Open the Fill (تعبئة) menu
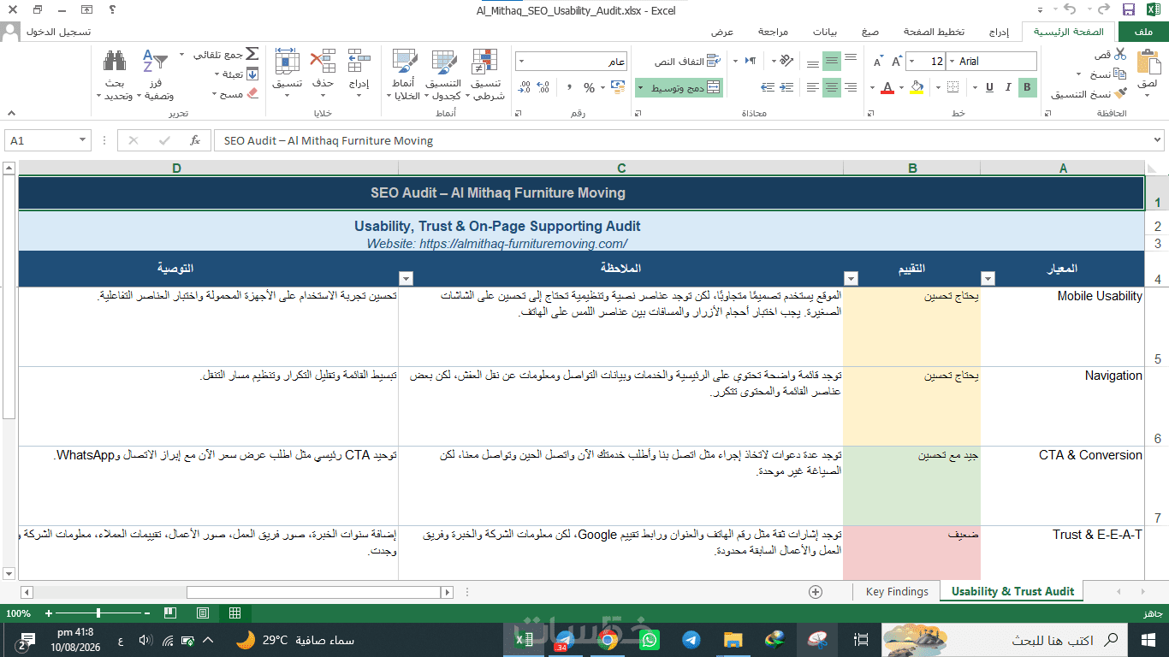Image resolution: width=1169 pixels, height=657 pixels. point(237,74)
